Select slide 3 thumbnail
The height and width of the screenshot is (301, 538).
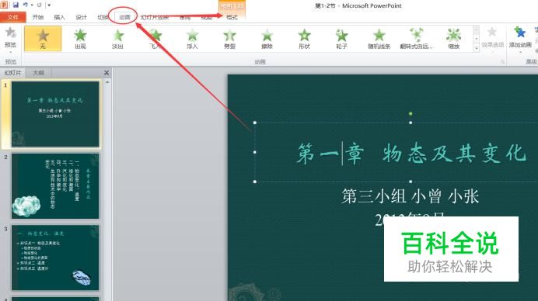click(55, 258)
